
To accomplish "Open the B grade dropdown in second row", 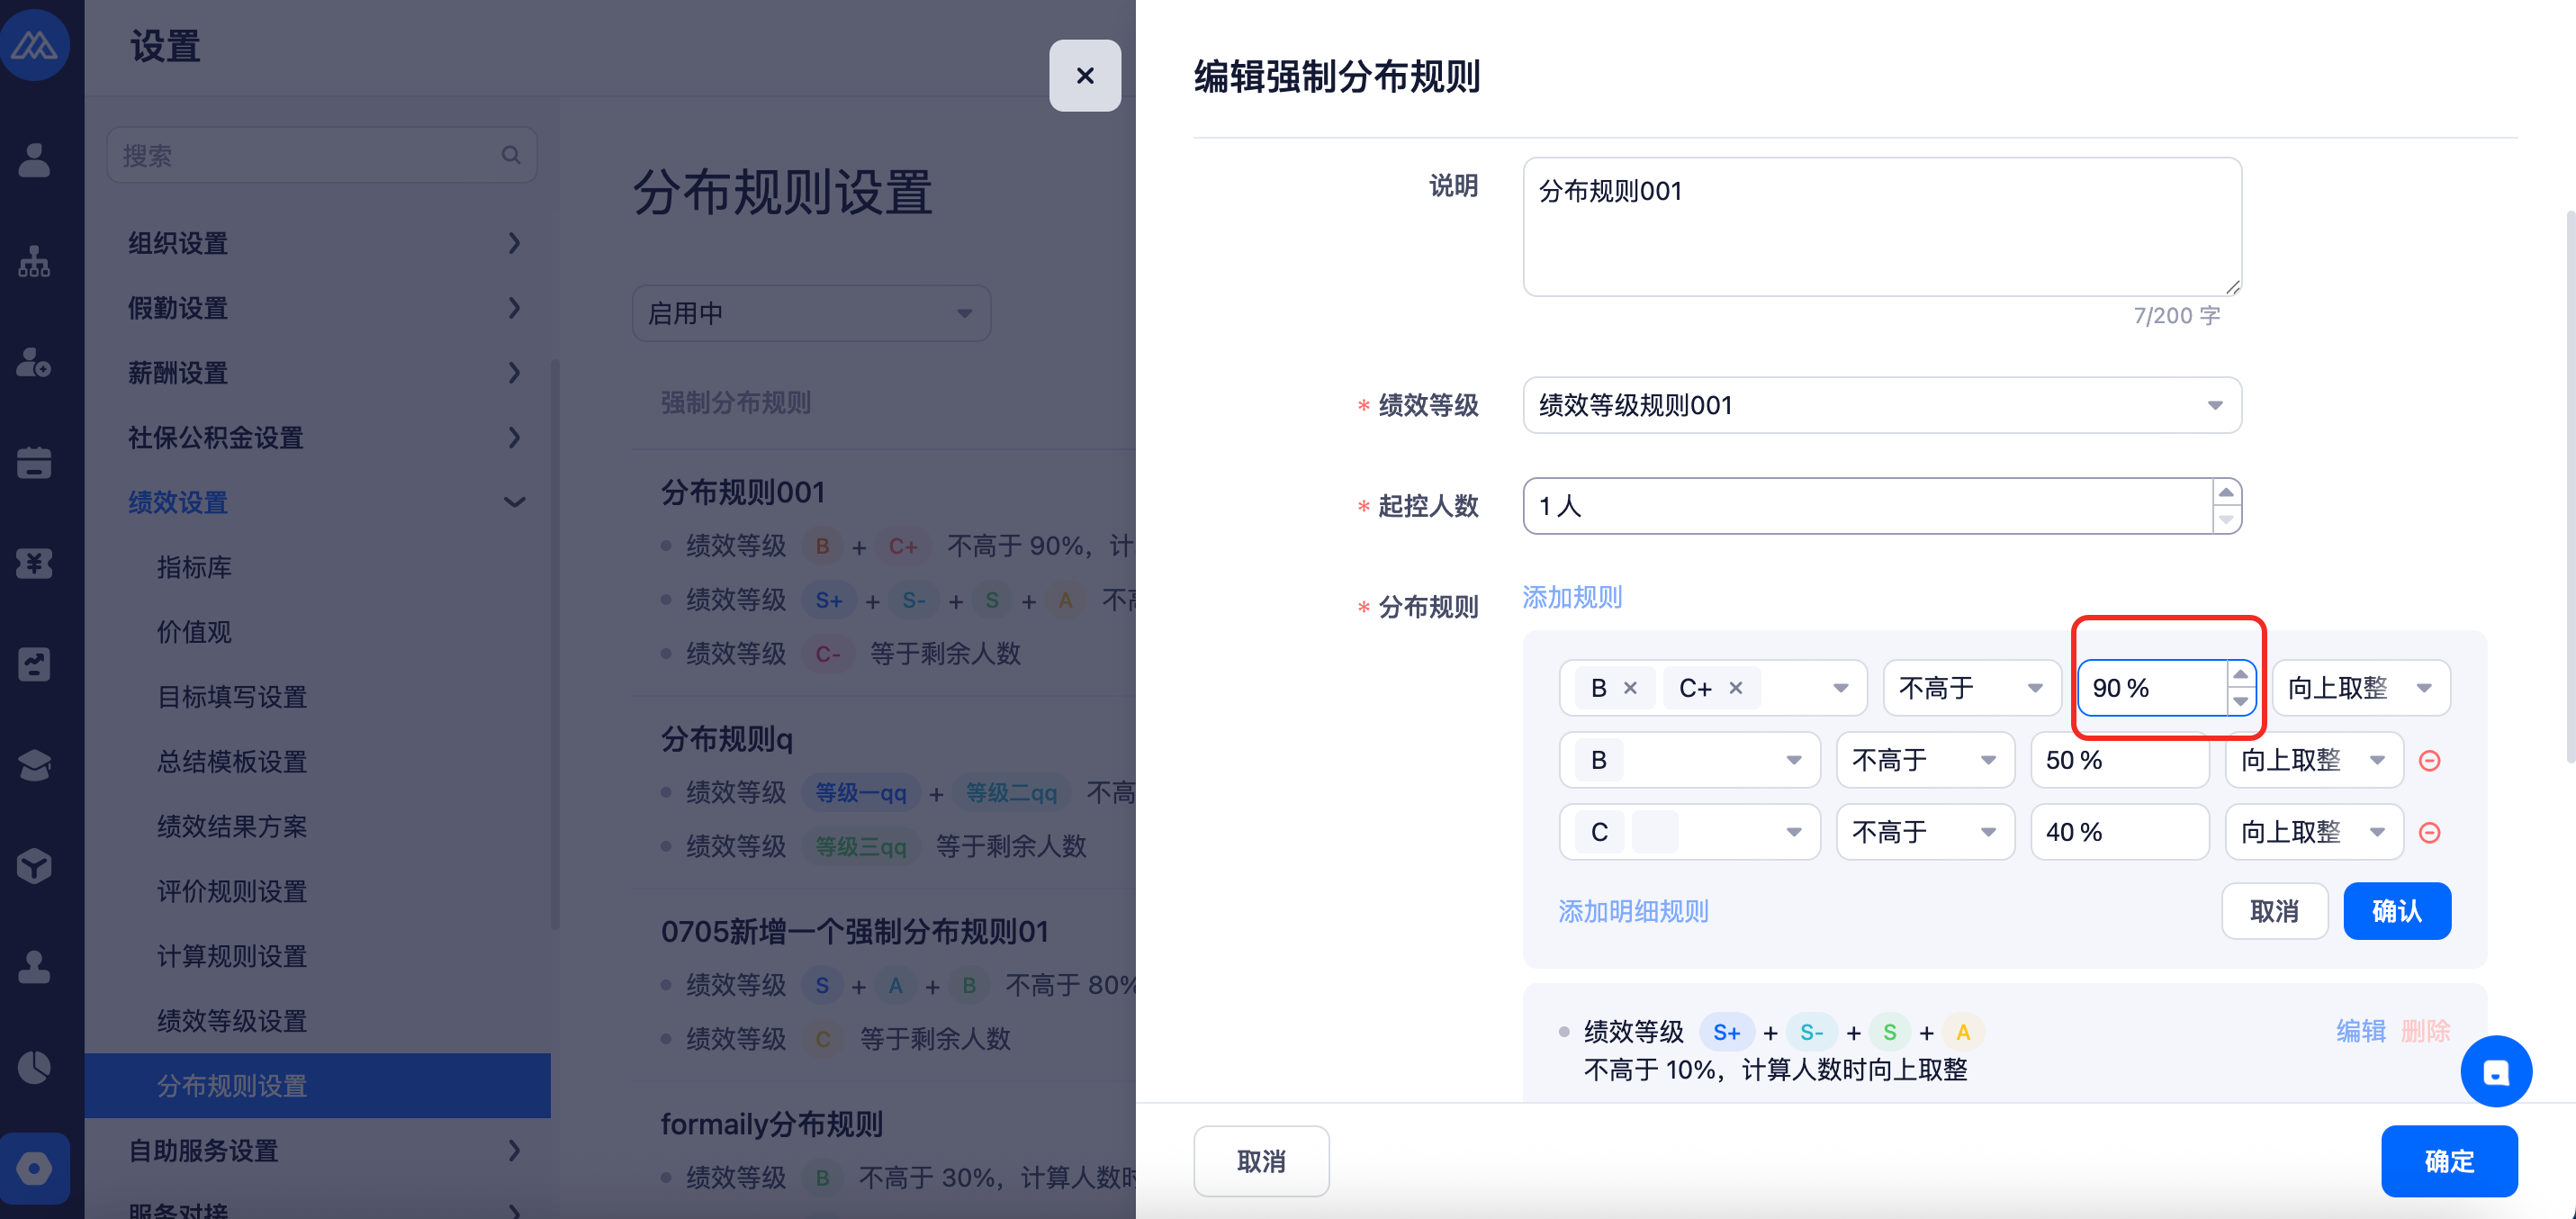I will [1689, 760].
